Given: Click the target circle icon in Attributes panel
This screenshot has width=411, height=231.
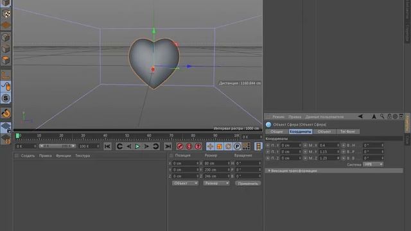Looking at the screenshot, I should point(396,116).
